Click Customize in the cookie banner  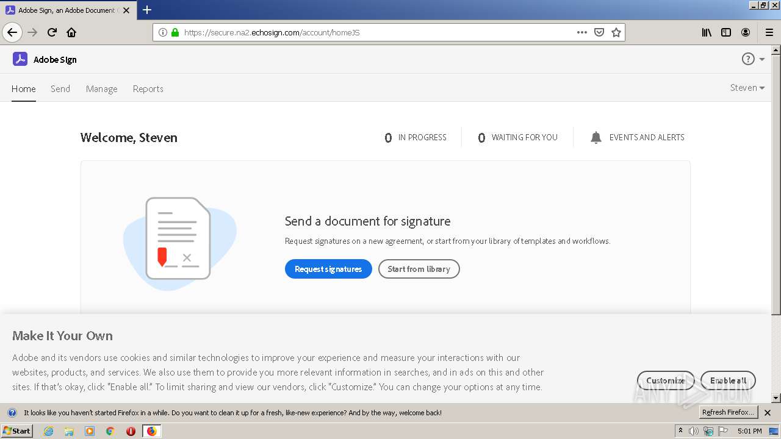tap(666, 380)
